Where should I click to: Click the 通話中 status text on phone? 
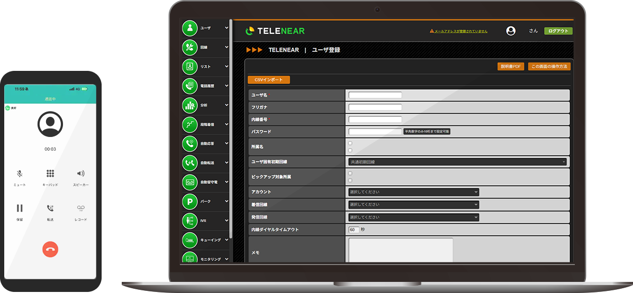50,99
